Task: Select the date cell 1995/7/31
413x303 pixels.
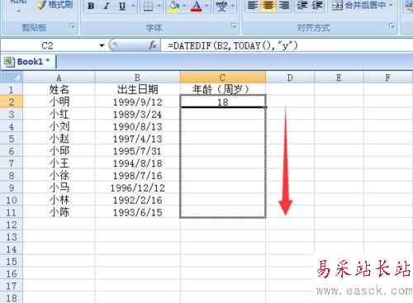Action: point(137,151)
